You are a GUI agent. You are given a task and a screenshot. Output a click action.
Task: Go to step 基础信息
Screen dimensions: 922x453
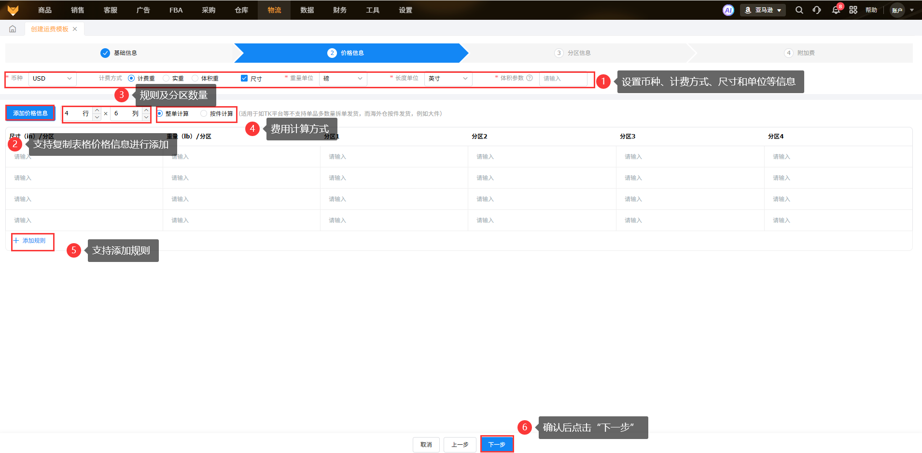[119, 53]
